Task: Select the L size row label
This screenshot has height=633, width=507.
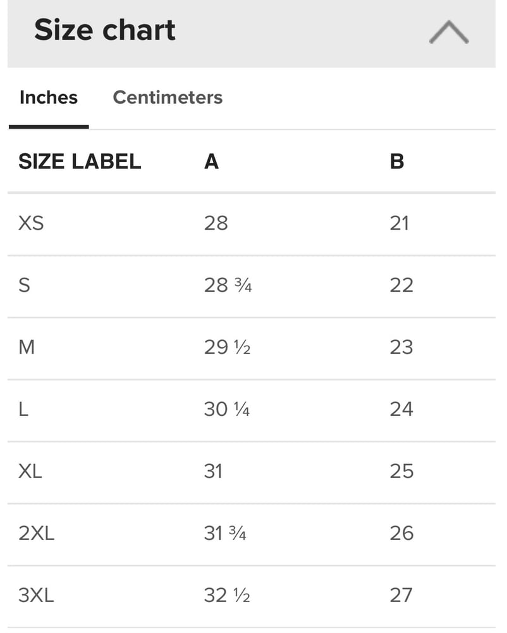Action: pos(23,409)
